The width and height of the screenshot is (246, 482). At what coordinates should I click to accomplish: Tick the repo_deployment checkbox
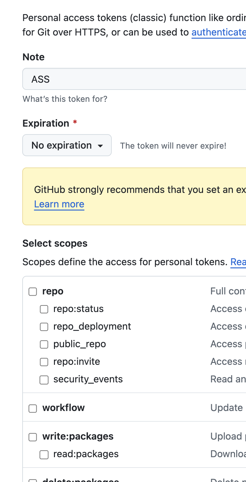pos(44,327)
